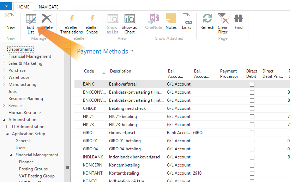Clear Filter on the list
Image resolution: width=290 pixels, height=182 pixels.
click(223, 24)
